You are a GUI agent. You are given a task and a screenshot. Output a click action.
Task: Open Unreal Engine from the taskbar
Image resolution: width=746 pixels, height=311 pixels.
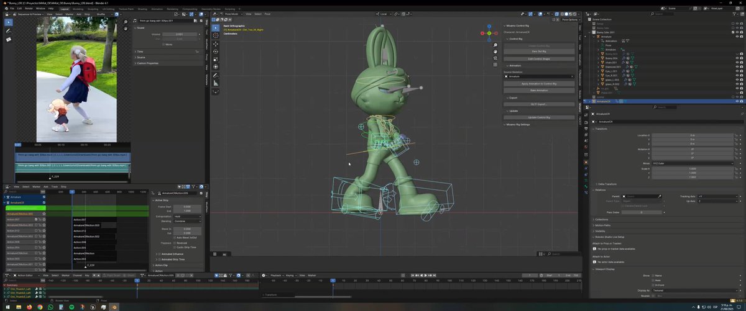(x=93, y=307)
